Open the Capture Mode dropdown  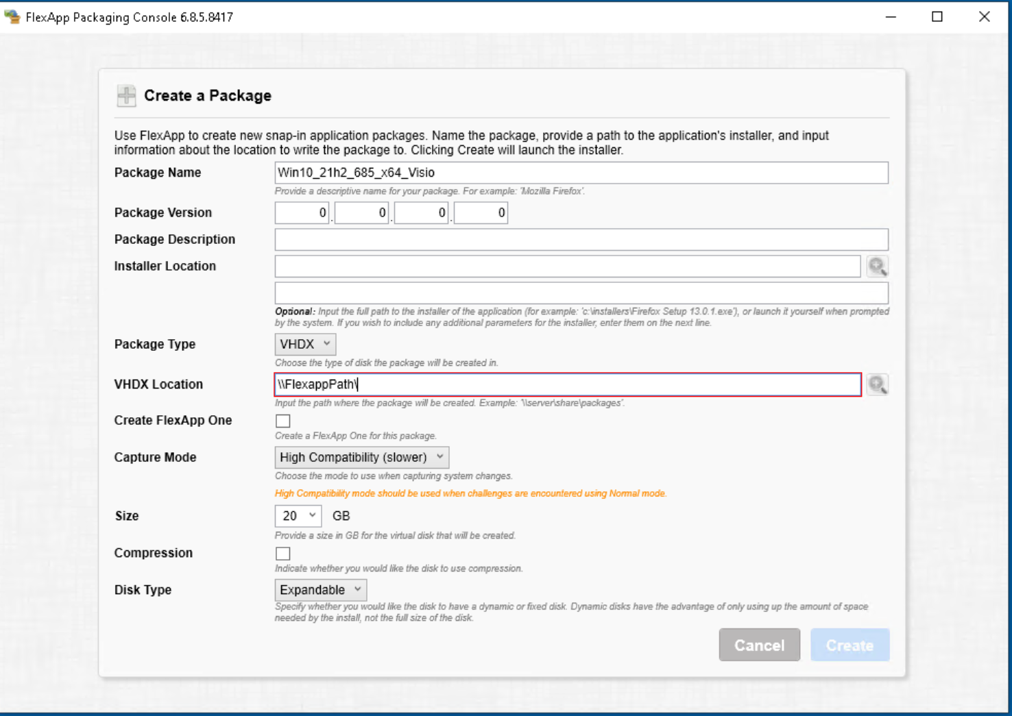(x=362, y=457)
